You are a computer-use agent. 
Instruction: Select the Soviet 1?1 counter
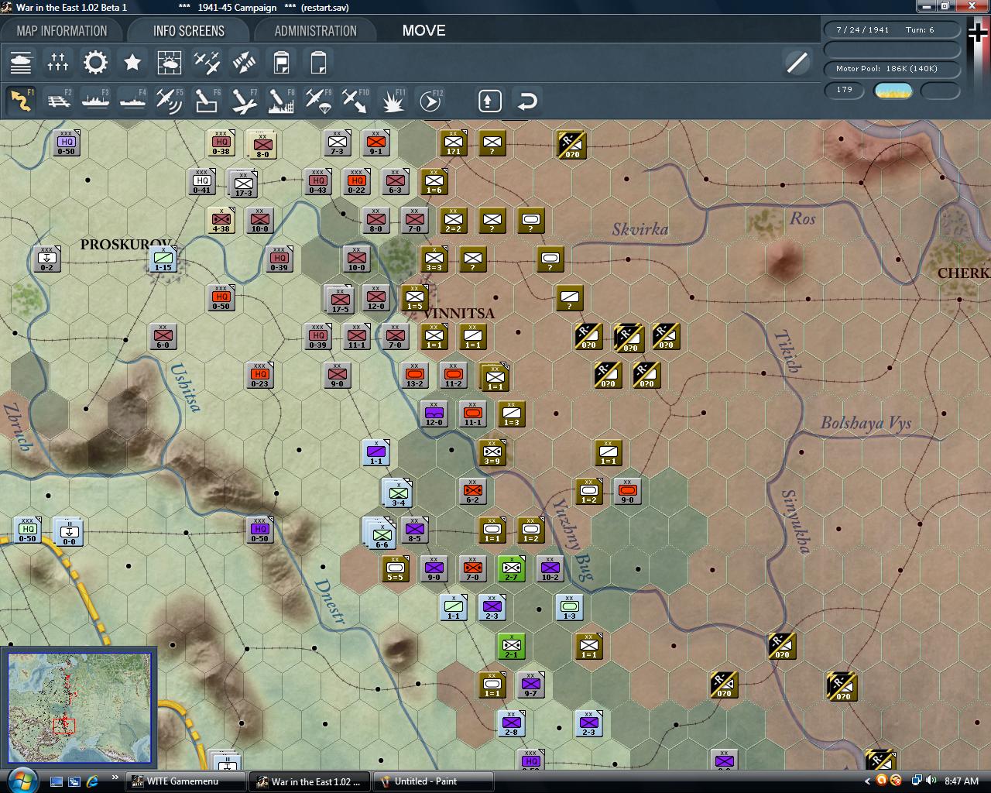point(453,142)
